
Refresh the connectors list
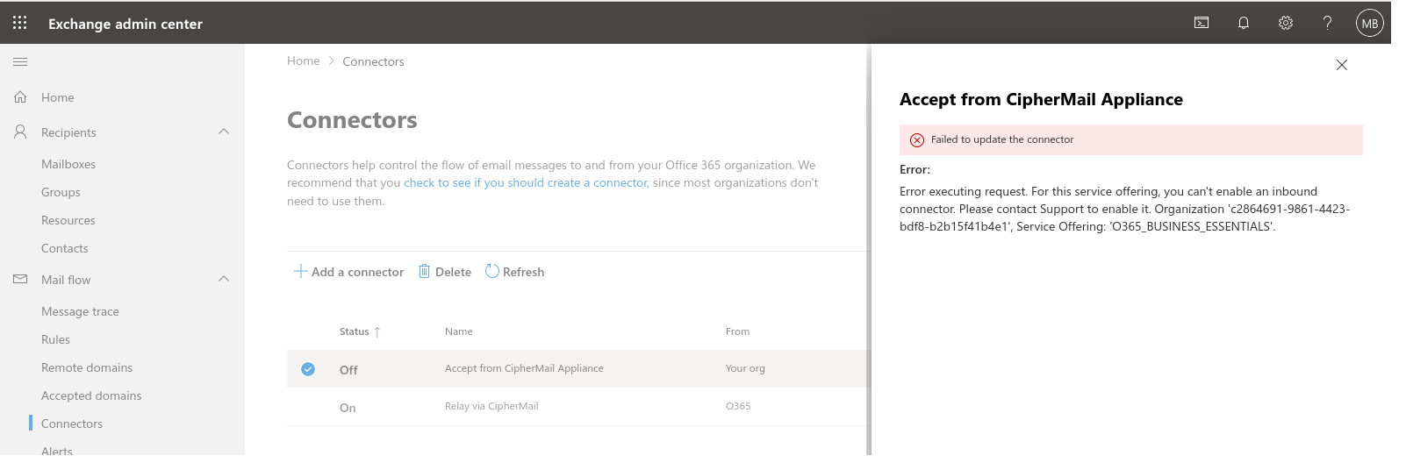click(515, 272)
